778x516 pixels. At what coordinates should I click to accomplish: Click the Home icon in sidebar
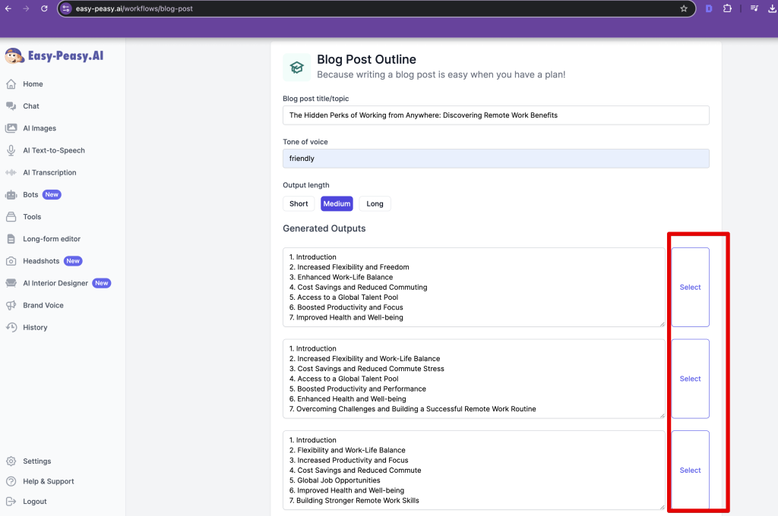tap(11, 84)
